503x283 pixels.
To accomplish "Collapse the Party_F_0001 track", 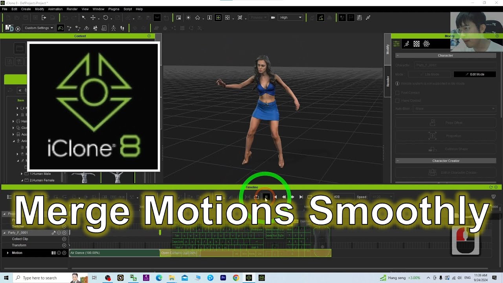I will (5, 233).
